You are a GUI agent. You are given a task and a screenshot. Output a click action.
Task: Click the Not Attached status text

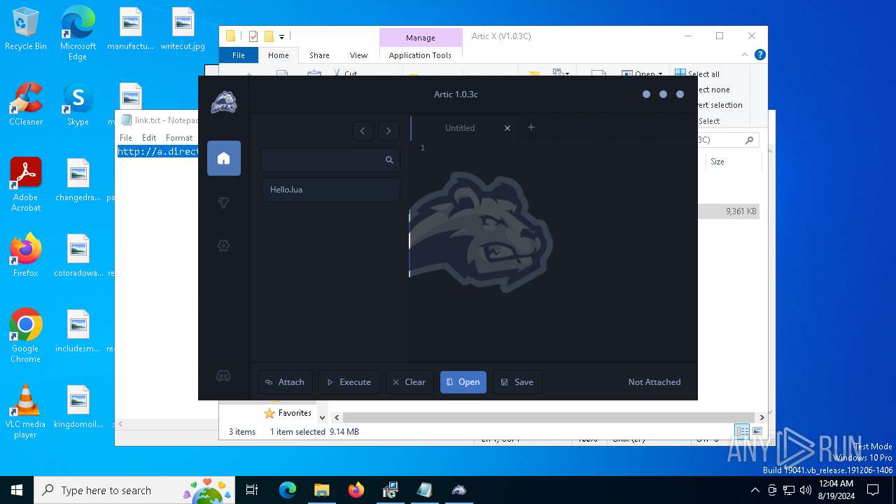coord(654,382)
